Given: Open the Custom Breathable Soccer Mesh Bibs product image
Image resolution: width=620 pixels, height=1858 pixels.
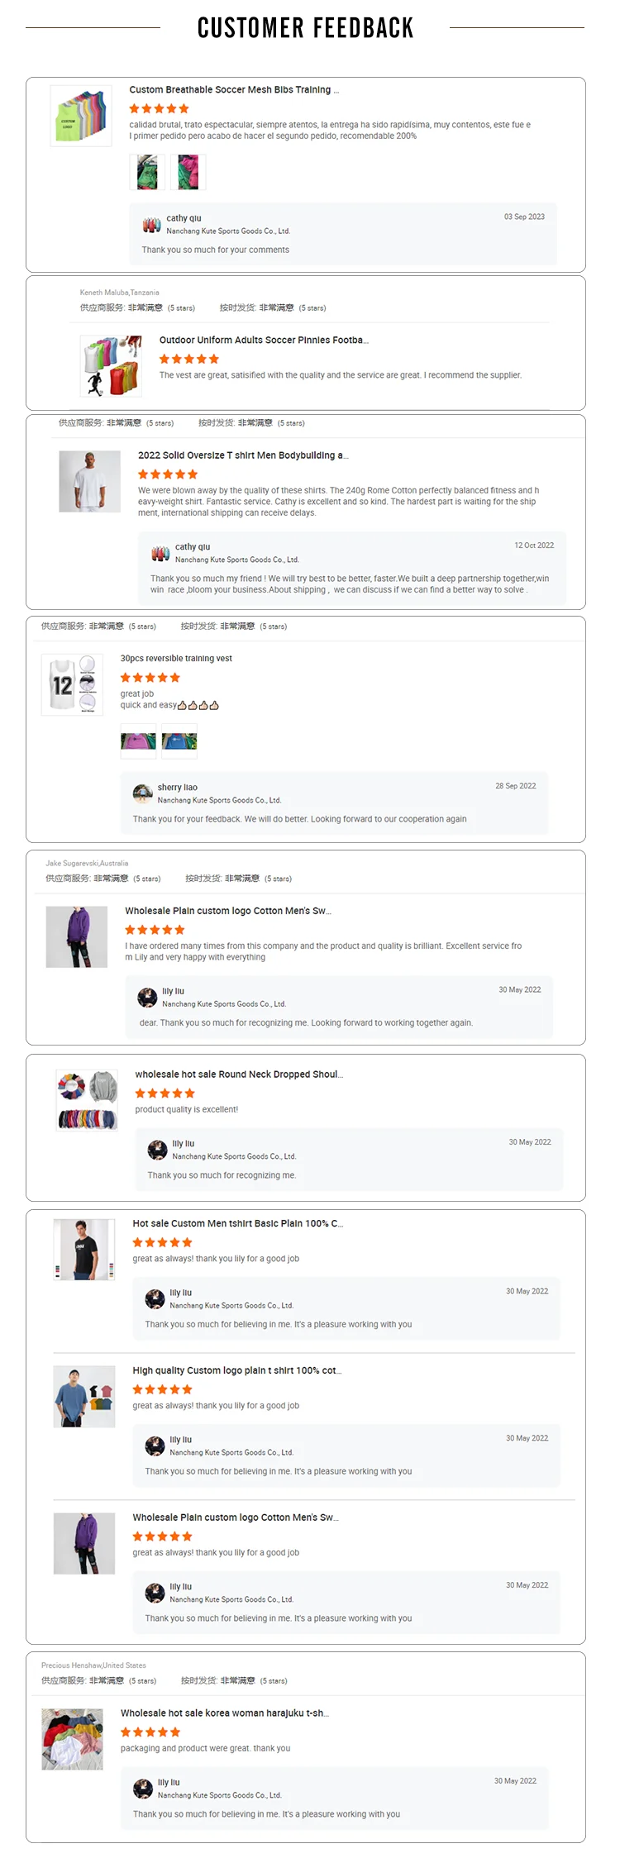Looking at the screenshot, I should point(81,116).
